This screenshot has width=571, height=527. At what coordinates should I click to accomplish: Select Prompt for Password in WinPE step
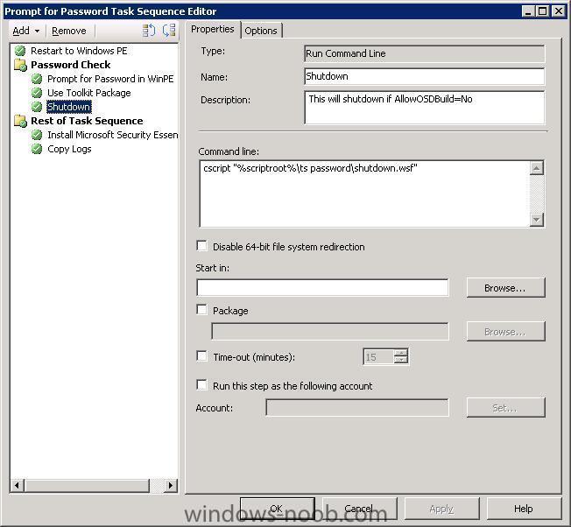click(110, 79)
